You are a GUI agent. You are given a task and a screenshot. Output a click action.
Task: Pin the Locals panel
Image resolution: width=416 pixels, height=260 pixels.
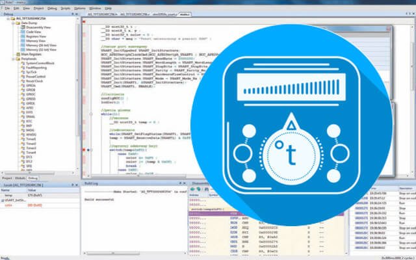(72, 185)
